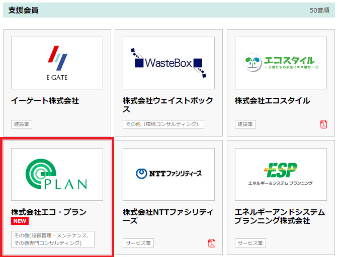Click the 株式会社NTTファシリティーズ company name
338x257 pixels.
coord(168,216)
